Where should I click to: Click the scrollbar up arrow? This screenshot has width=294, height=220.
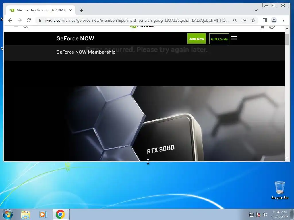click(287, 28)
